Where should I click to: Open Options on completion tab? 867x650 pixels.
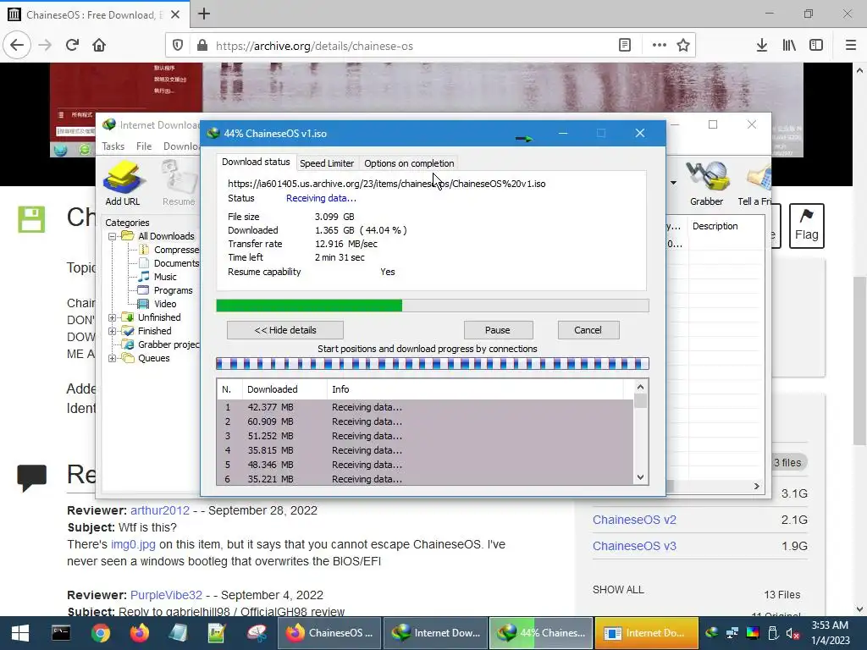[x=409, y=163]
